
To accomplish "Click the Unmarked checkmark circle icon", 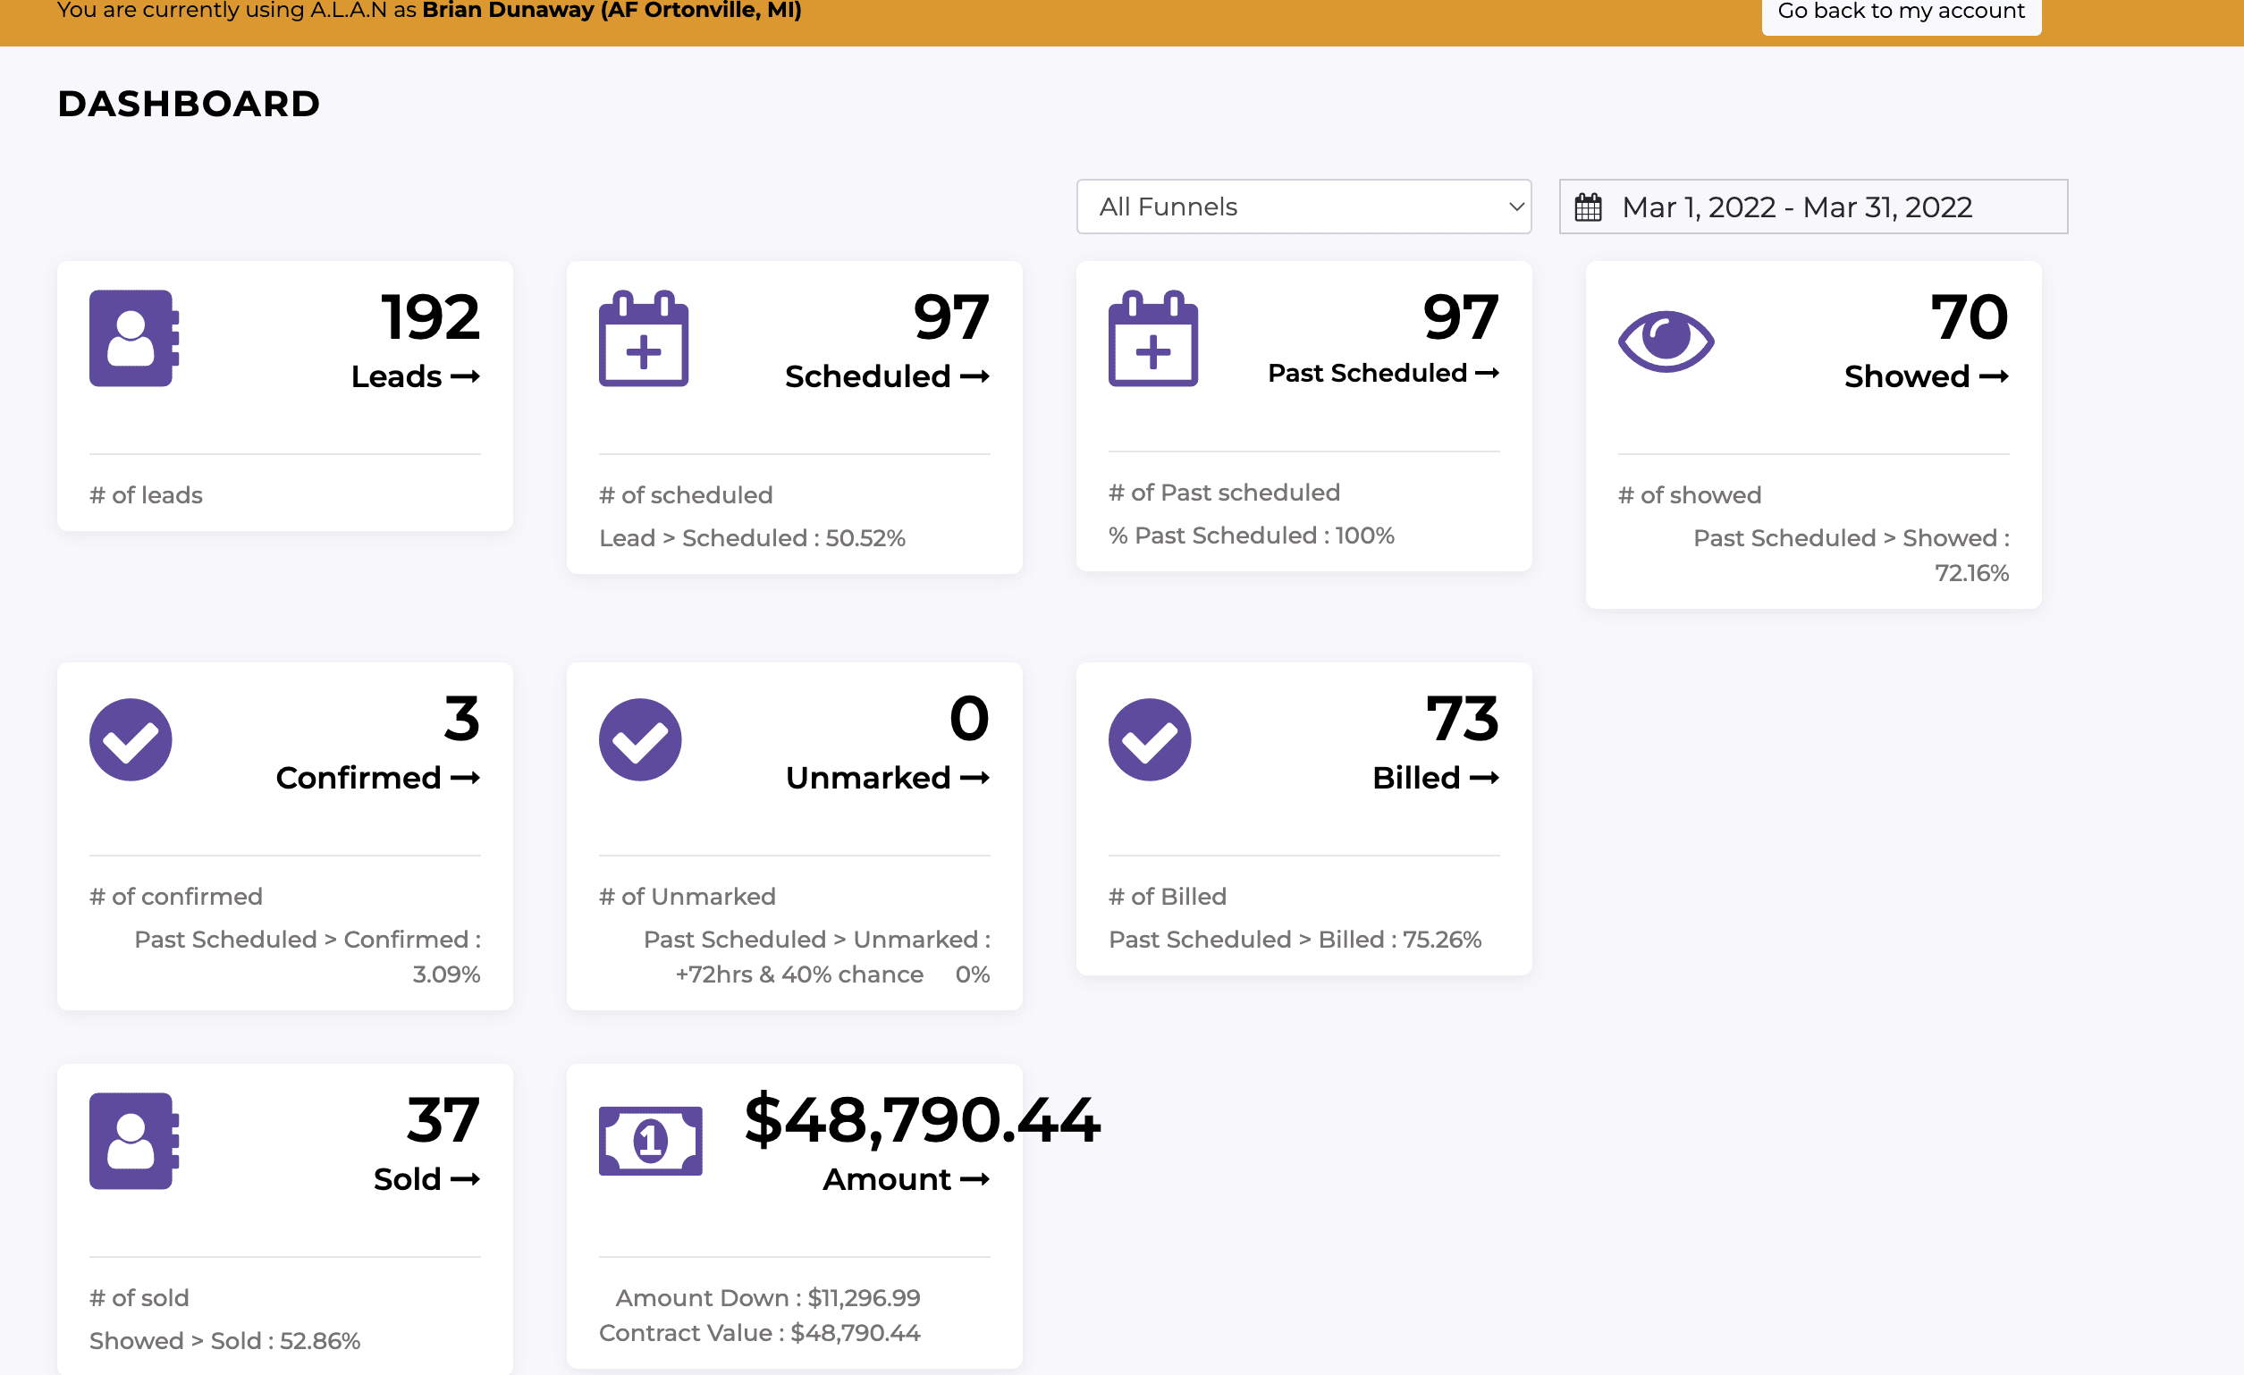I will coord(639,739).
